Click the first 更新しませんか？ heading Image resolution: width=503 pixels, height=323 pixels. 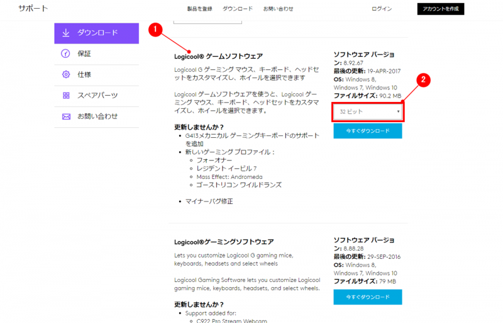coord(199,127)
